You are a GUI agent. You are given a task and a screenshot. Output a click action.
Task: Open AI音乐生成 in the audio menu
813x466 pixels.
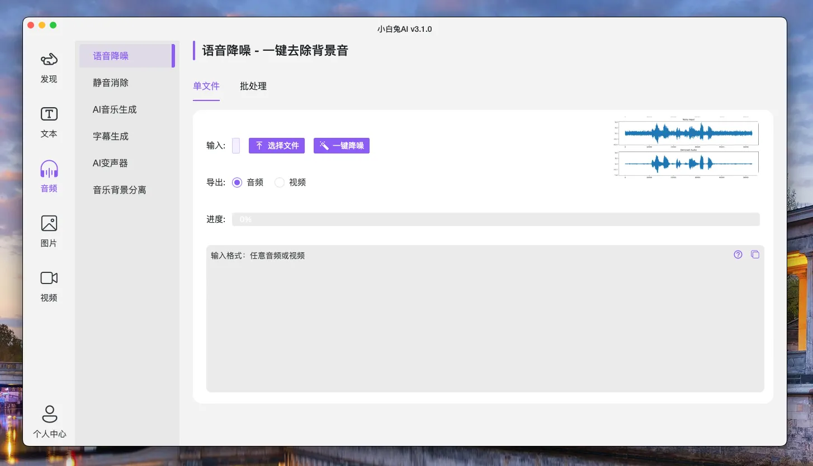click(x=127, y=109)
